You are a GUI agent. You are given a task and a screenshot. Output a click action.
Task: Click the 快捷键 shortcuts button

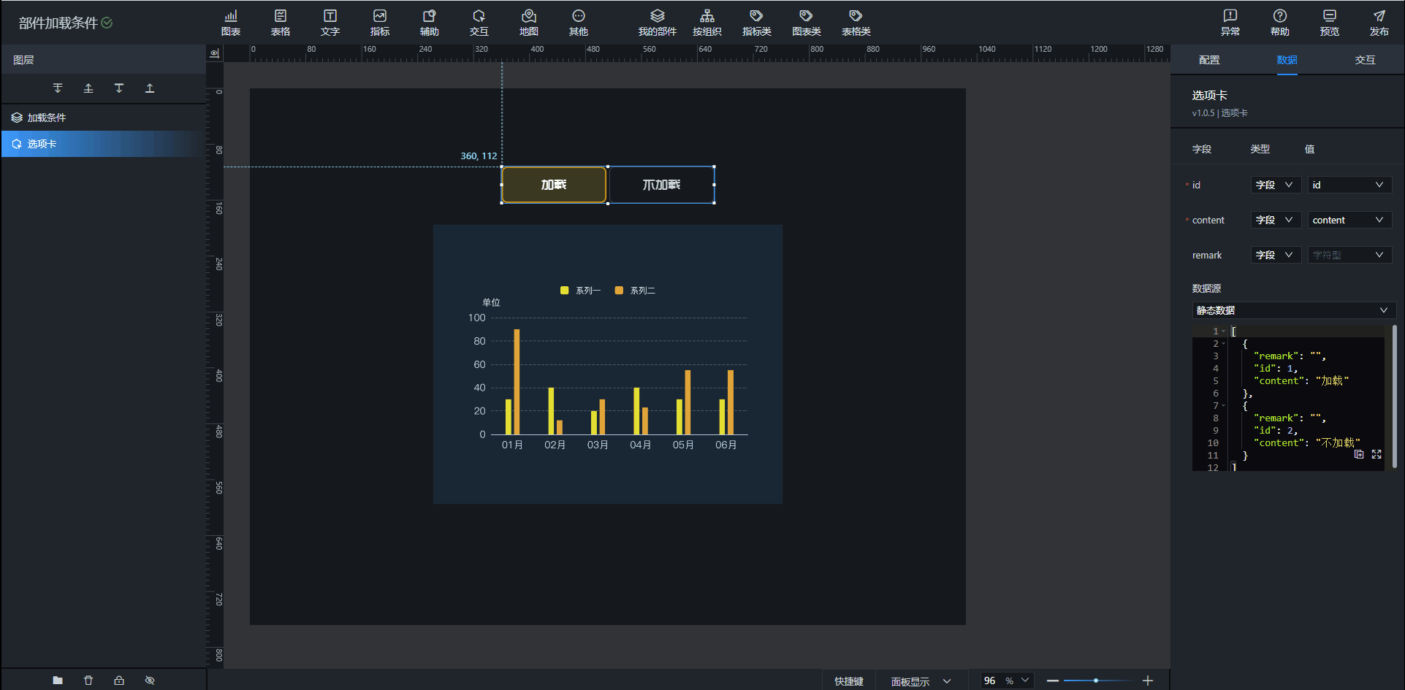(x=848, y=681)
